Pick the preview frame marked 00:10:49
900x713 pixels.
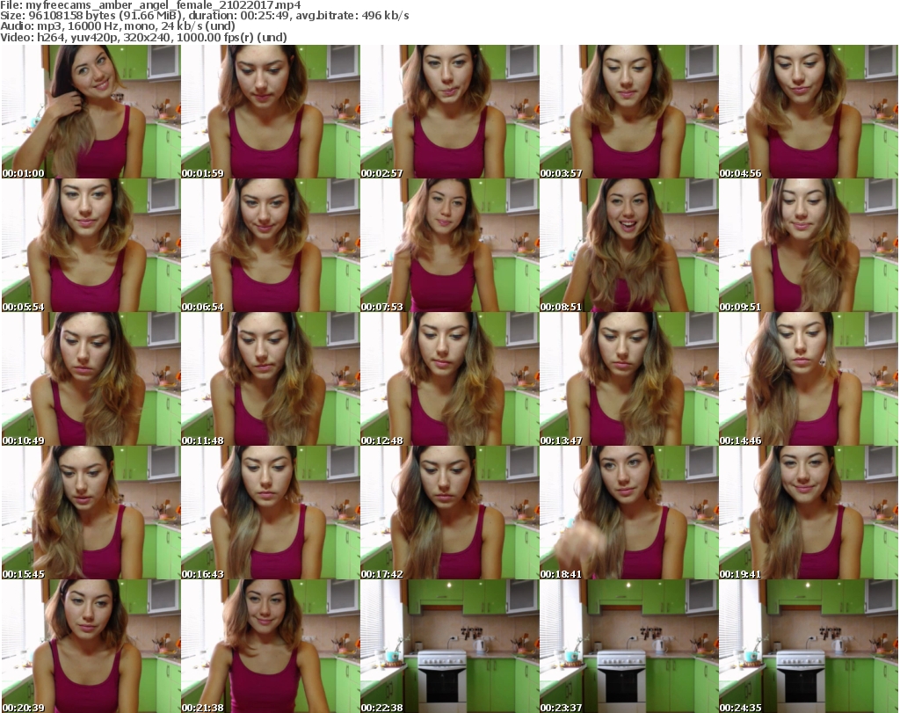click(91, 379)
